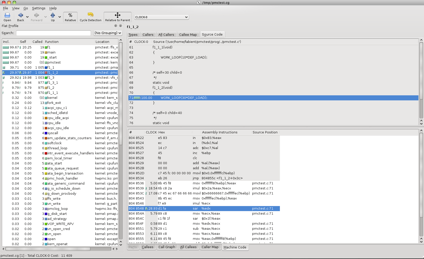
Task: Toggle Cycle Detection
Action: click(91, 17)
